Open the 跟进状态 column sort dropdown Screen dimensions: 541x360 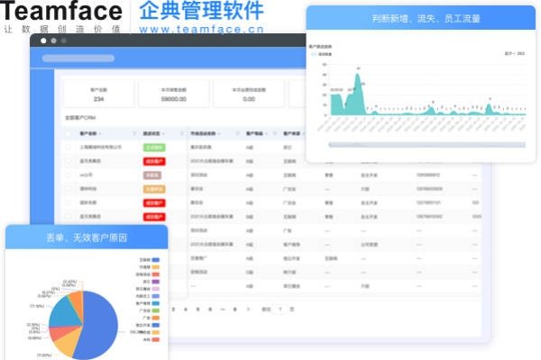click(163, 134)
